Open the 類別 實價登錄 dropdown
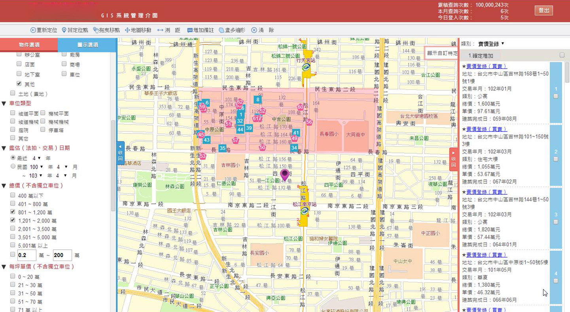Screen dimensions: 570x312 point(491,44)
